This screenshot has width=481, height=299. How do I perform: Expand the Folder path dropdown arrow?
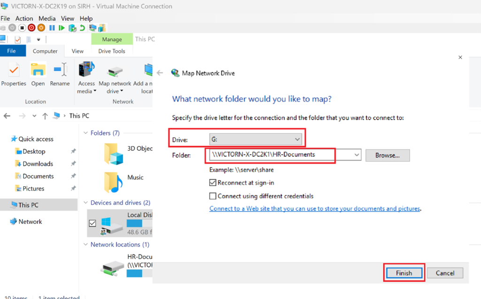[x=357, y=155]
